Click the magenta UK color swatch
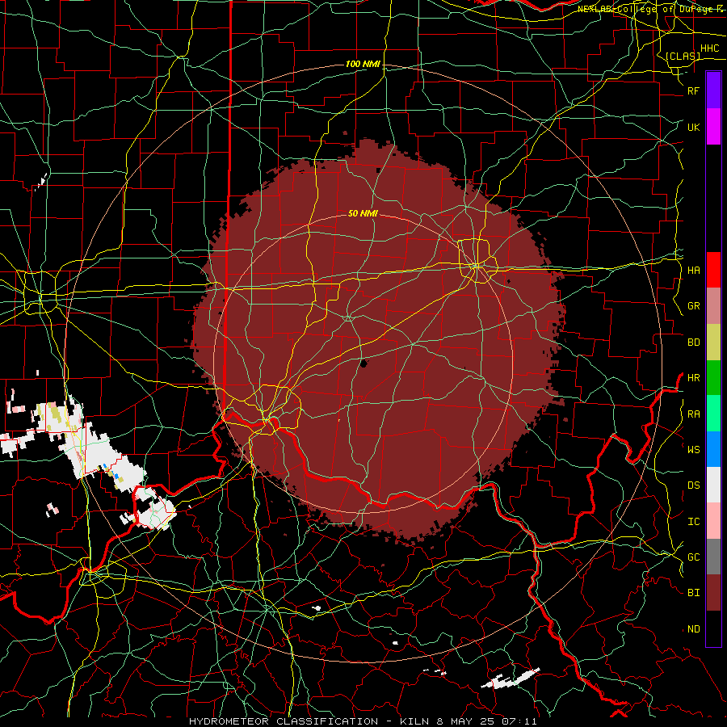The image size is (727, 727). pyautogui.click(x=713, y=127)
